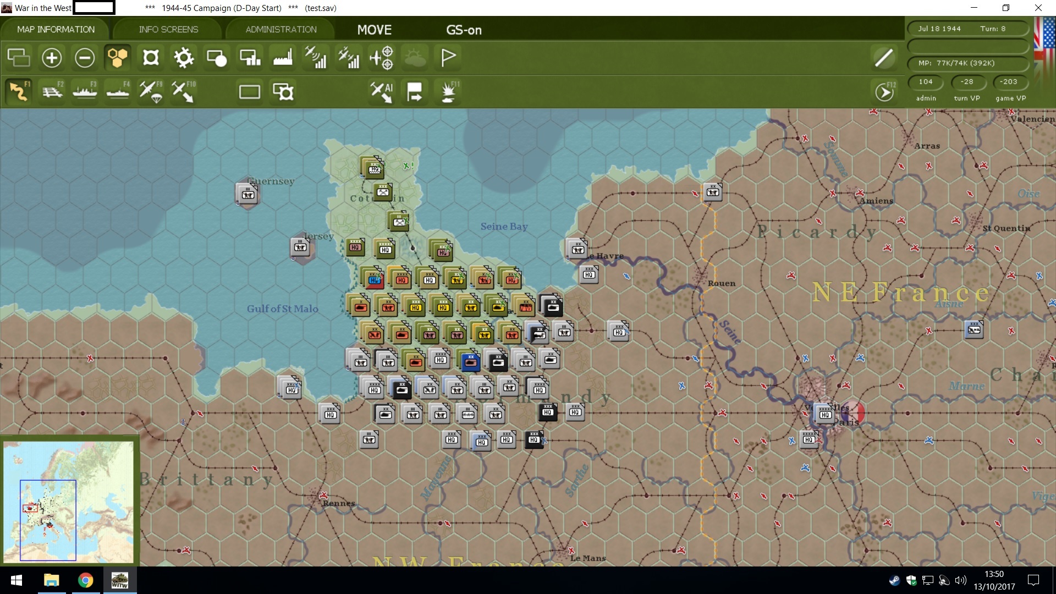Zoom out the map with minus icon
Viewport: 1056px width, 594px height.
[85, 57]
